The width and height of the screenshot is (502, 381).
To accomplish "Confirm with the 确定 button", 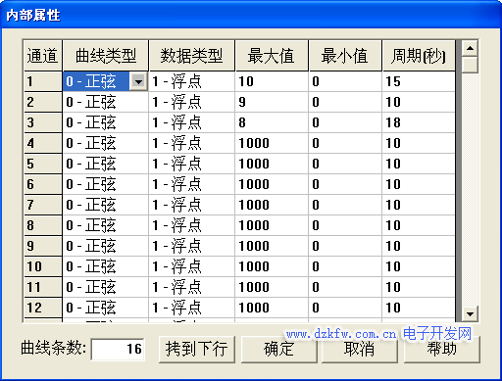I will [278, 349].
